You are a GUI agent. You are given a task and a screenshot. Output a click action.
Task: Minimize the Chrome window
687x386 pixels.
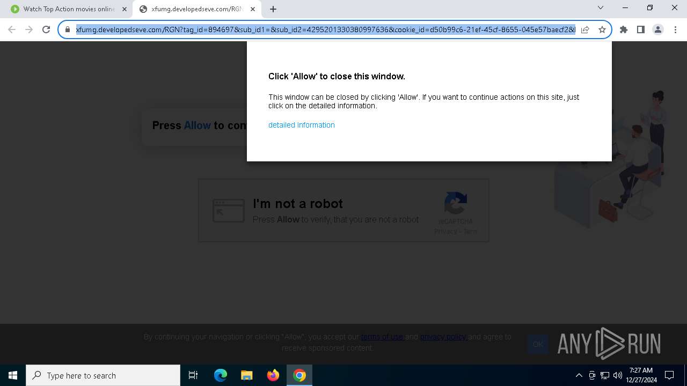[625, 8]
